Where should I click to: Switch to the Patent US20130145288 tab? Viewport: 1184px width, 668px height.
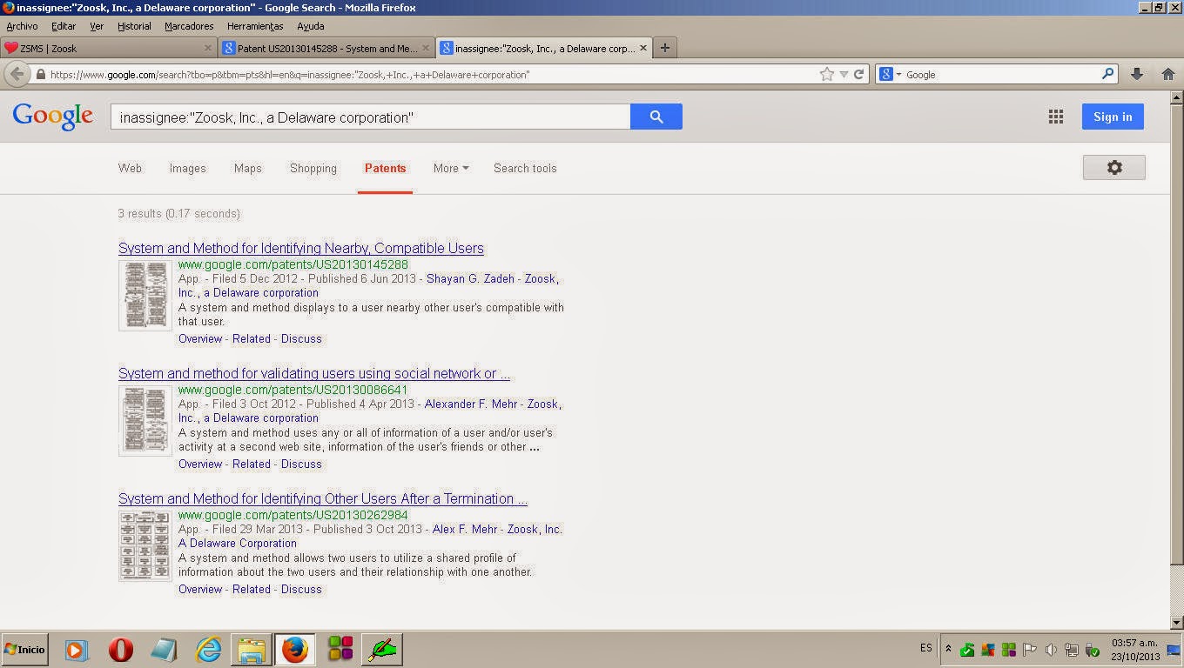(x=326, y=48)
